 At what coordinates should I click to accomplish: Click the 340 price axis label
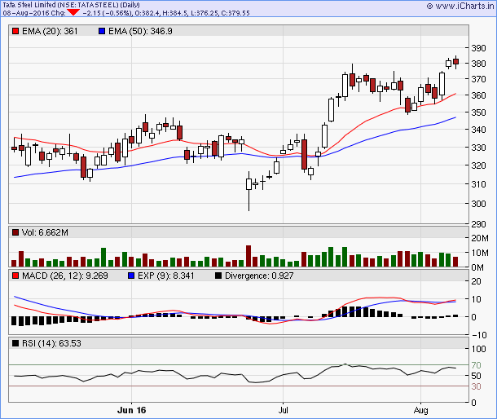pos(478,130)
